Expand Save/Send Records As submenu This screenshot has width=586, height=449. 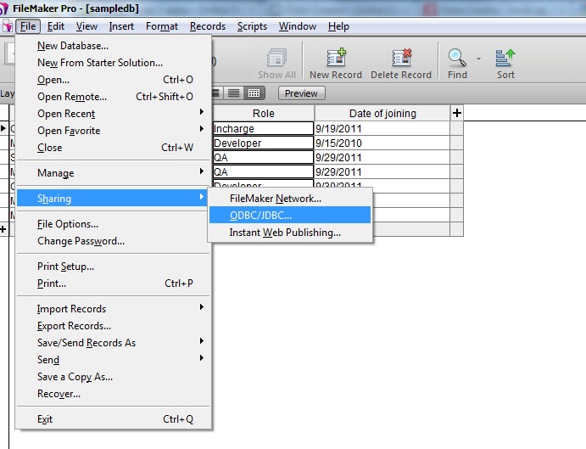click(114, 343)
